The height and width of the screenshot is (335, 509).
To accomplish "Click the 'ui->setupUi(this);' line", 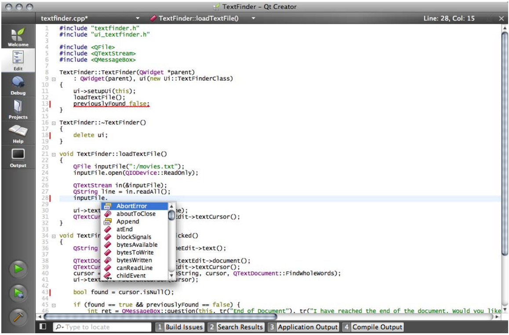I will [104, 91].
